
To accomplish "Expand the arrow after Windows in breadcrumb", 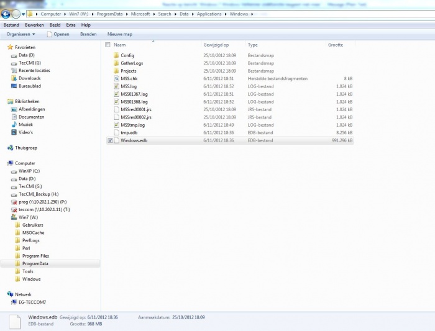I will click(252, 14).
